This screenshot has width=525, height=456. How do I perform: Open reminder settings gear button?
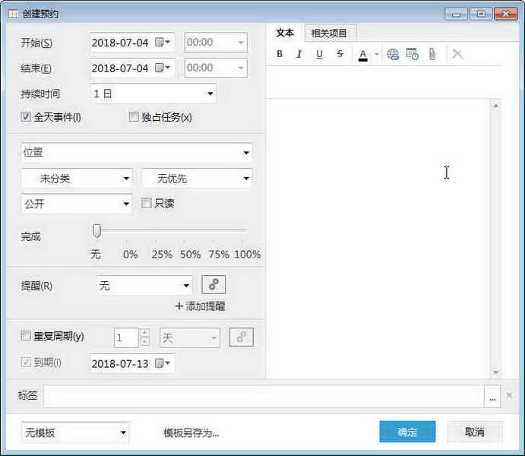click(213, 285)
